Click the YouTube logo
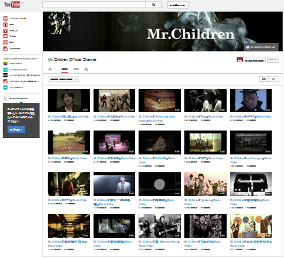Image resolution: width=284 pixels, height=259 pixels. click(x=12, y=4)
